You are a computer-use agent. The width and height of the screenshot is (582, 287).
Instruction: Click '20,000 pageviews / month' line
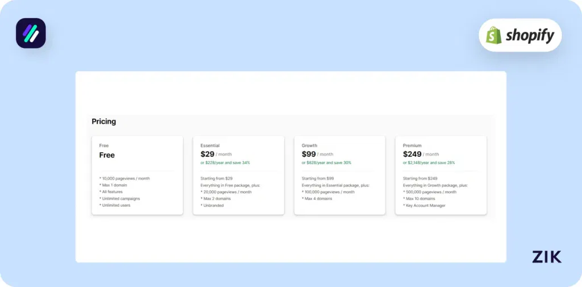(x=226, y=192)
